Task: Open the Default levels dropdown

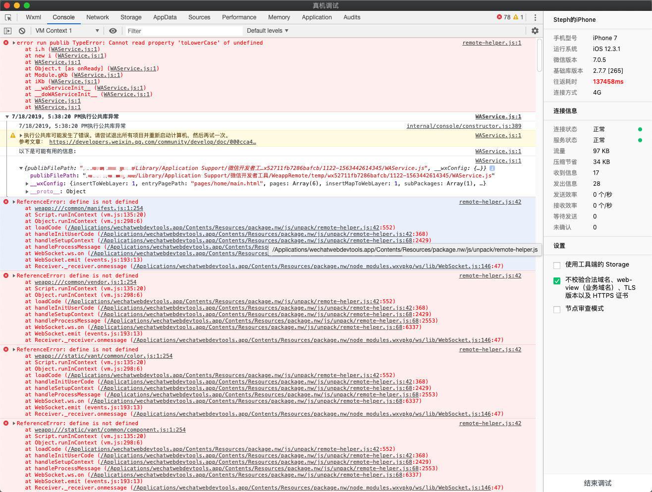Action: coord(268,31)
